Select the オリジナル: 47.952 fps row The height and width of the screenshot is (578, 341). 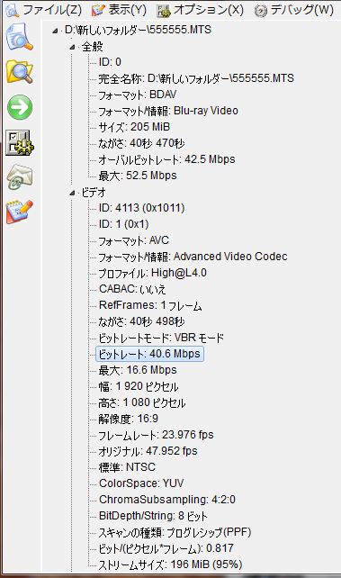[148, 451]
